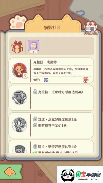Click the 克拉拉·班尼特 name heading

(x=45, y=62)
